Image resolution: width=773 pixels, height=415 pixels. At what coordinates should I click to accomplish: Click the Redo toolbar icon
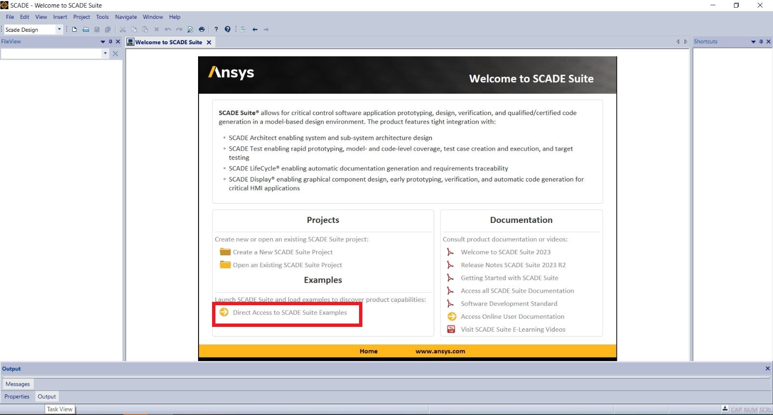pos(179,29)
